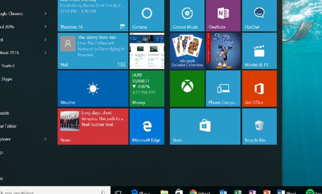The width and height of the screenshot is (322, 194).
Task: Open Google Chrome from the app list
Action: 11,14
